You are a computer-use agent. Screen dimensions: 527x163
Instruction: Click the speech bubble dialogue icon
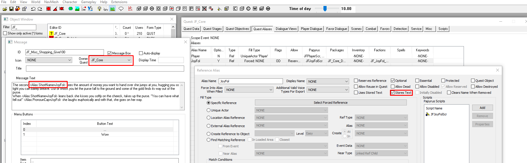pos(121,9)
